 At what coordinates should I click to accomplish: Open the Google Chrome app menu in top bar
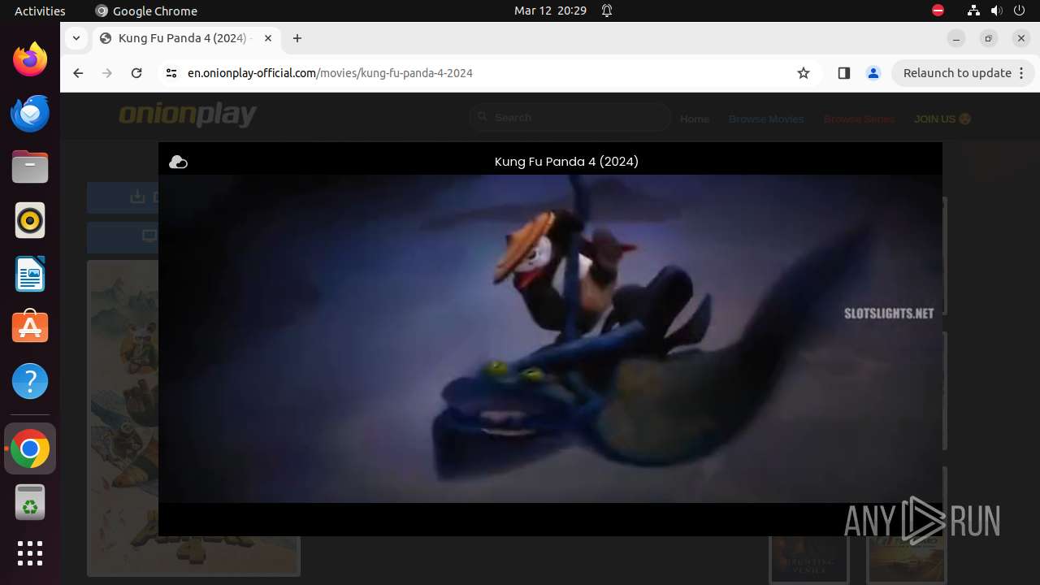[x=146, y=11]
